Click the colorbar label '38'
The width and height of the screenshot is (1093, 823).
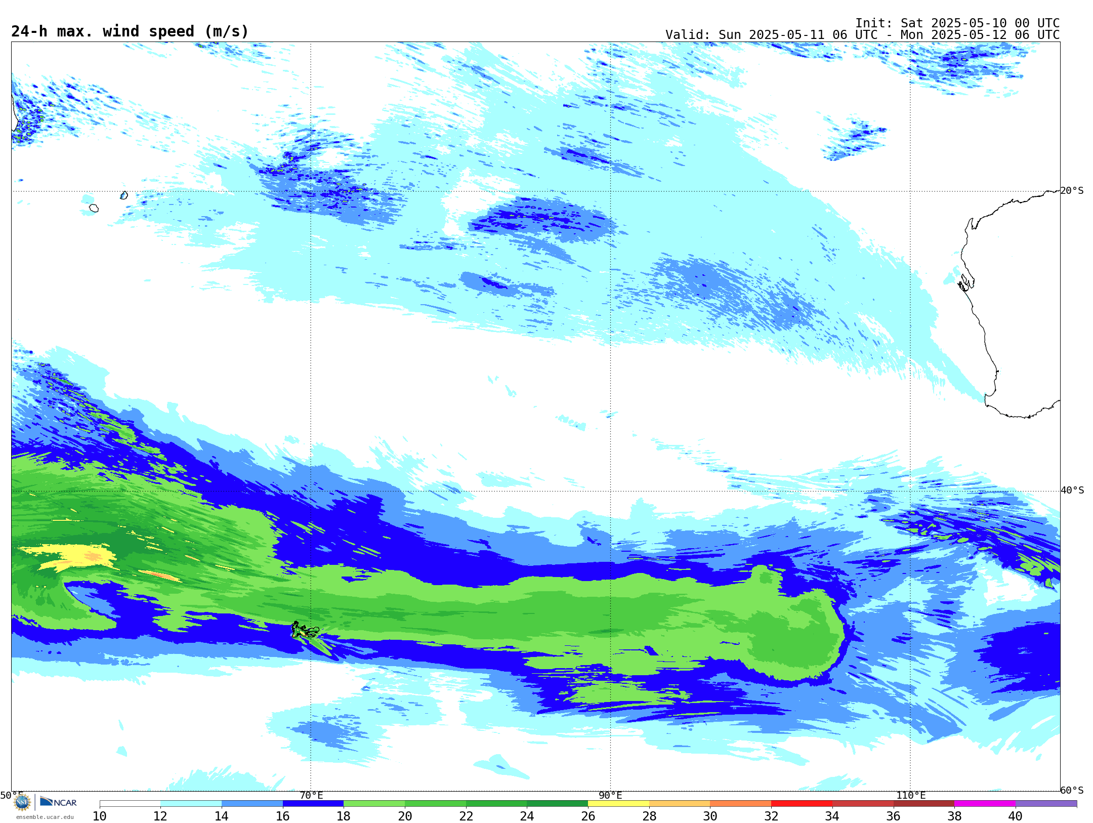pyautogui.click(x=954, y=816)
